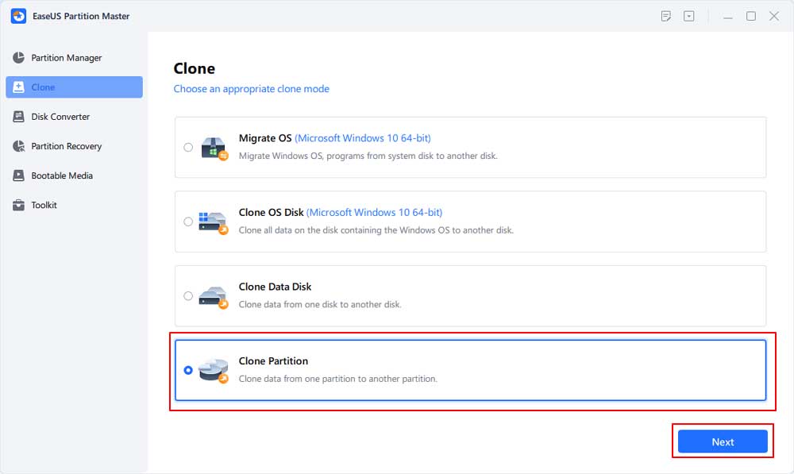794x474 pixels.
Task: Click the Next button
Action: pos(723,441)
